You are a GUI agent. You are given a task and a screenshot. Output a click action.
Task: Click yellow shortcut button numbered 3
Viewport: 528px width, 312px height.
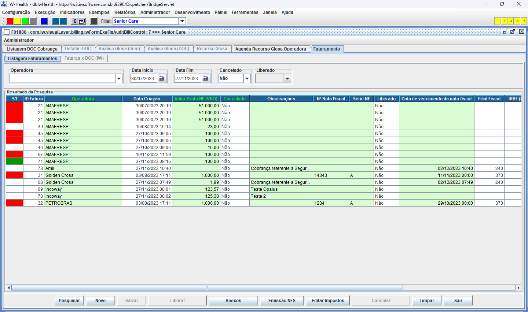click(504, 21)
